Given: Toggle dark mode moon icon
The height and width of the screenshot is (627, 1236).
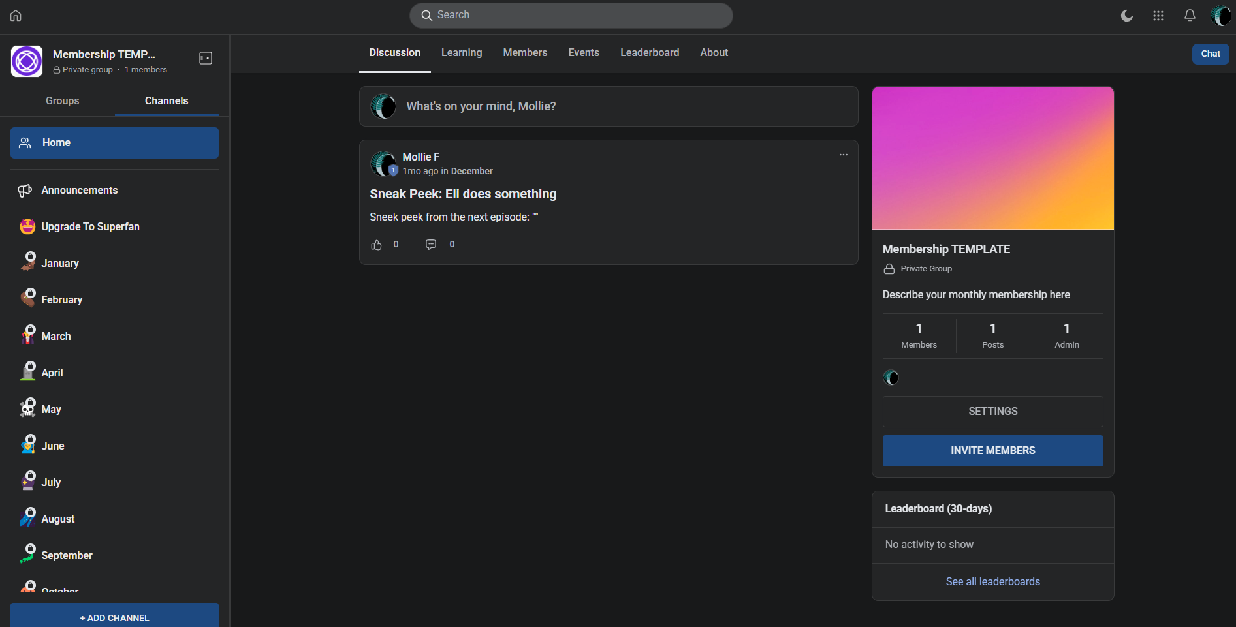Looking at the screenshot, I should (x=1126, y=16).
